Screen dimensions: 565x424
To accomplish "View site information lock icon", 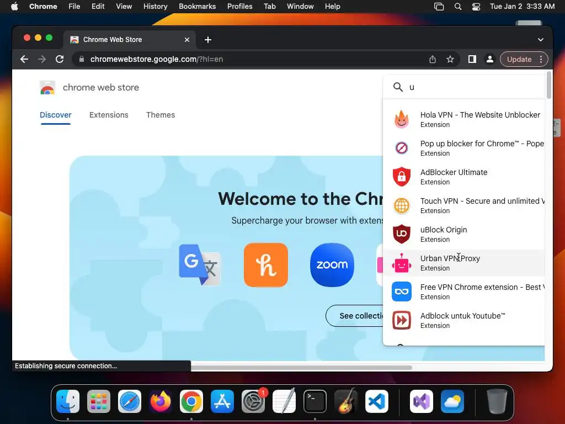I will [x=82, y=59].
